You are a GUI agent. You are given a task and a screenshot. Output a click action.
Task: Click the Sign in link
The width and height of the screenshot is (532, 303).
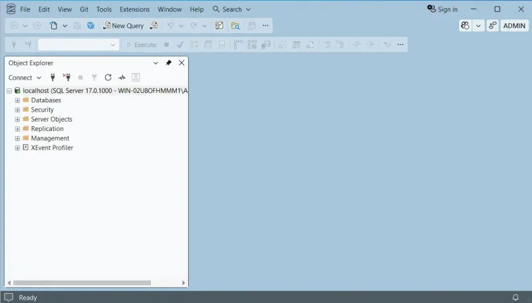point(442,9)
